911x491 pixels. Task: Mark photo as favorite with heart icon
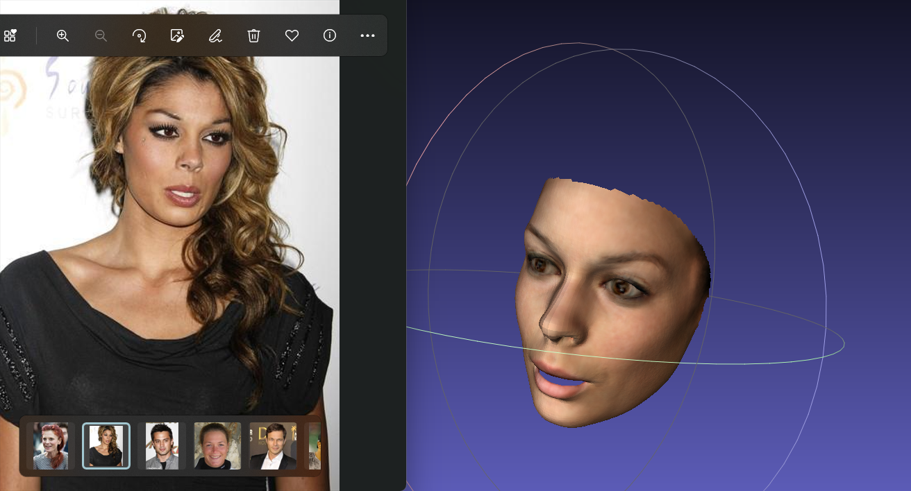[292, 35]
